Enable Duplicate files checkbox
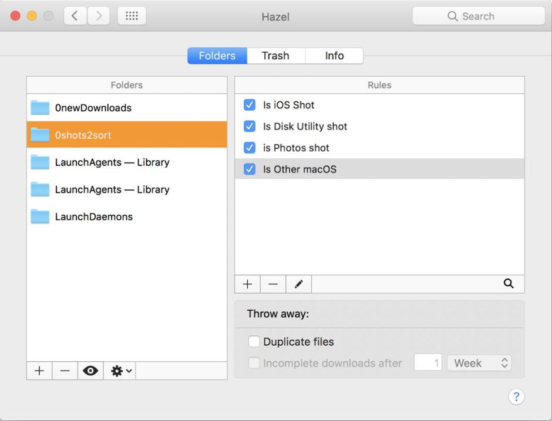 click(254, 342)
